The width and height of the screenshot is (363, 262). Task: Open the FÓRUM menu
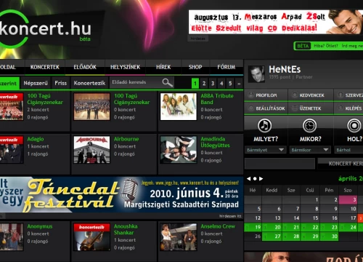coord(227,67)
